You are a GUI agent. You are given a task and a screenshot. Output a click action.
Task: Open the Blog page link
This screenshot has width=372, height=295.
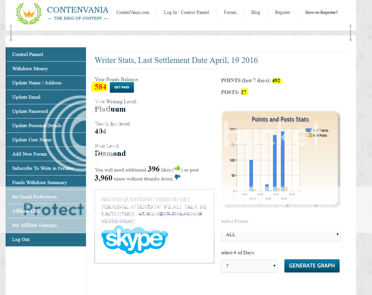pos(255,12)
